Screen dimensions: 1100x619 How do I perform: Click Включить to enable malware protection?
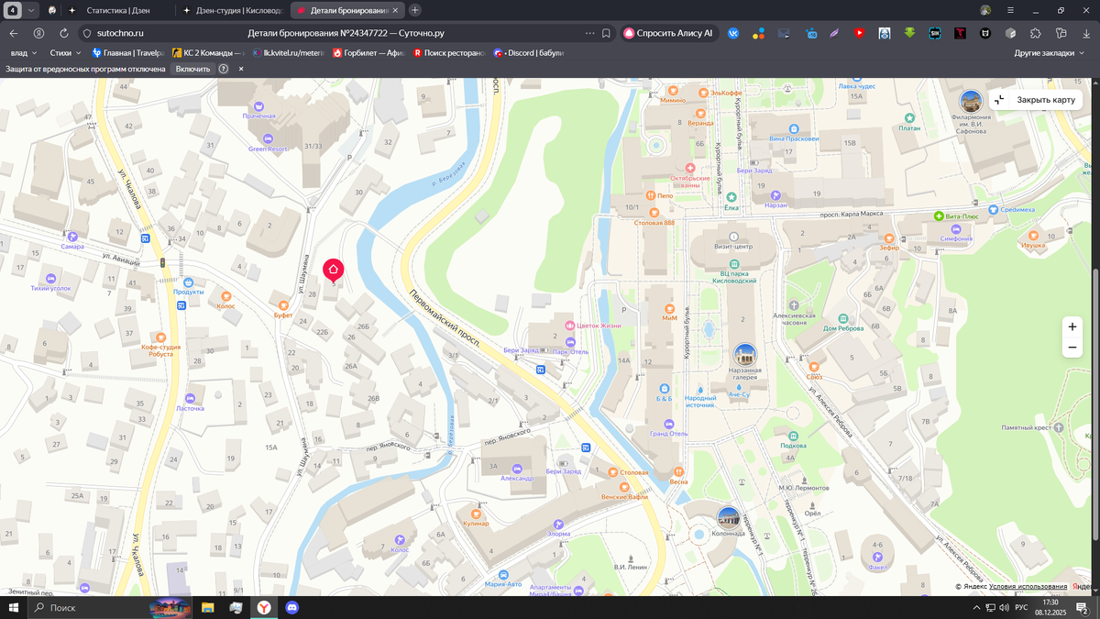(x=192, y=69)
